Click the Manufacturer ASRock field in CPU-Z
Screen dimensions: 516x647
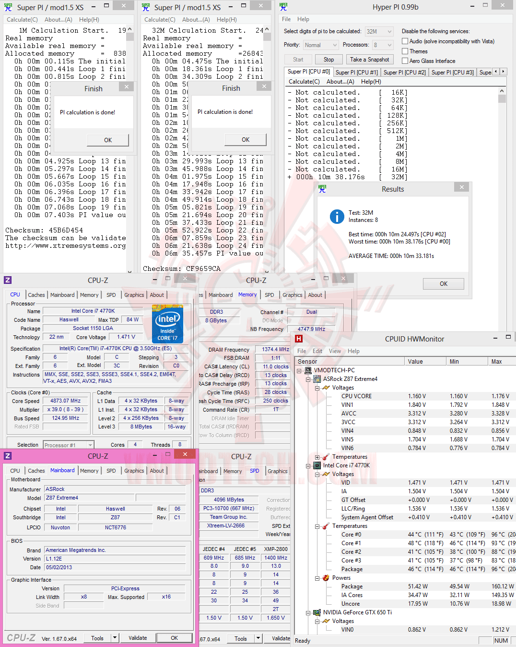click(x=115, y=489)
